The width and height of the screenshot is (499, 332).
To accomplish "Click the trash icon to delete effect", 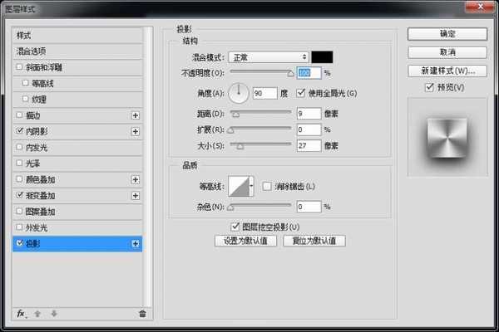I will 142,314.
